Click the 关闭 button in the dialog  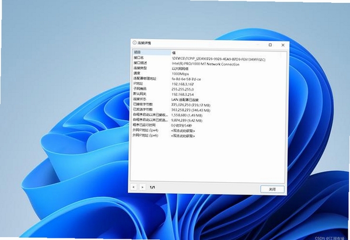pos(272,189)
